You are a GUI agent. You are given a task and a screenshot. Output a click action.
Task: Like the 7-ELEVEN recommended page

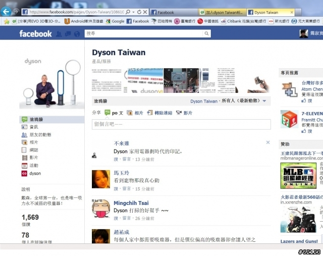307,131
